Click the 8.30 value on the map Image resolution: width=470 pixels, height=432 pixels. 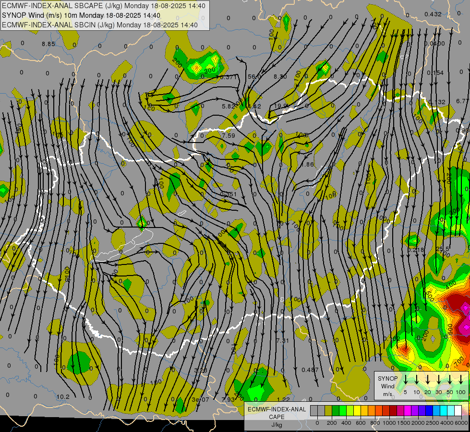click(x=280, y=77)
